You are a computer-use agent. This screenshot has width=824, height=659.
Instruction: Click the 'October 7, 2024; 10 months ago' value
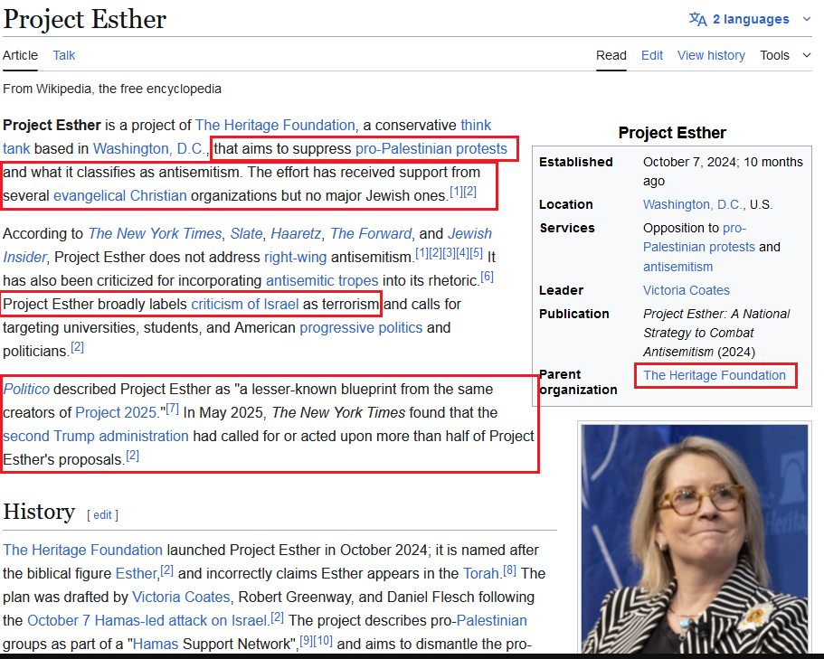[x=723, y=171]
